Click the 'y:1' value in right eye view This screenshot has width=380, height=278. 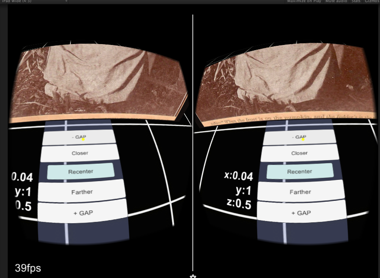point(243,190)
